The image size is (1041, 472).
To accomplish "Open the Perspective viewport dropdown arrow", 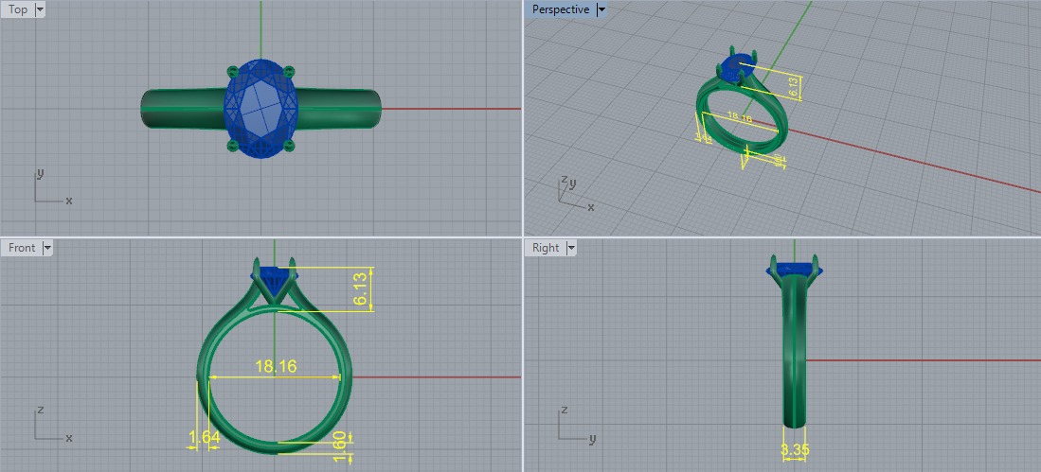I will (601, 9).
